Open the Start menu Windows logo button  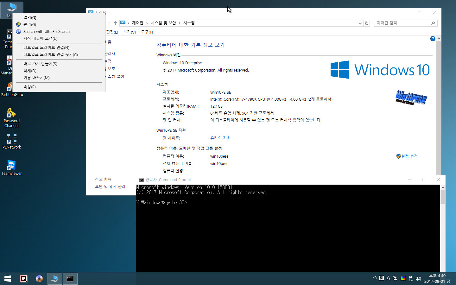(x=8, y=279)
